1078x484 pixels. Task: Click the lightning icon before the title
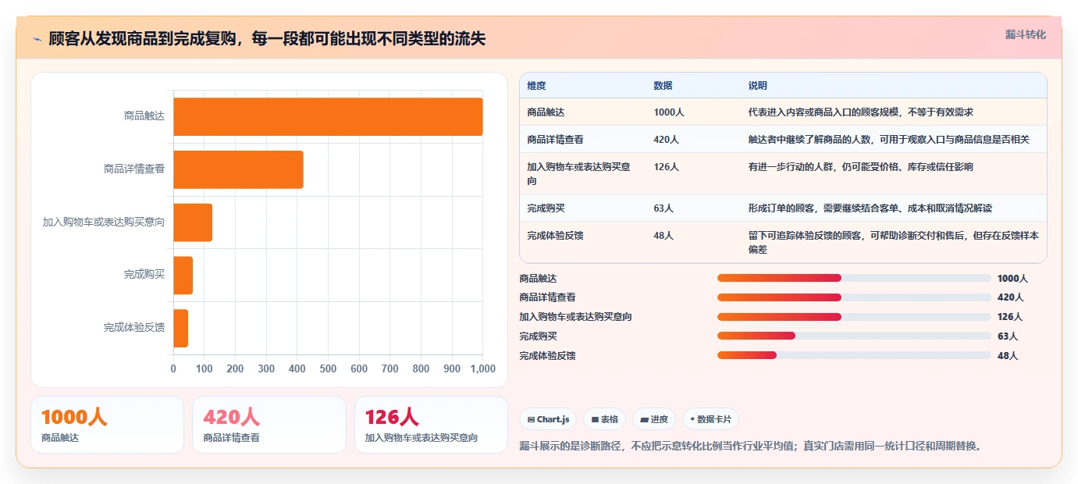37,39
